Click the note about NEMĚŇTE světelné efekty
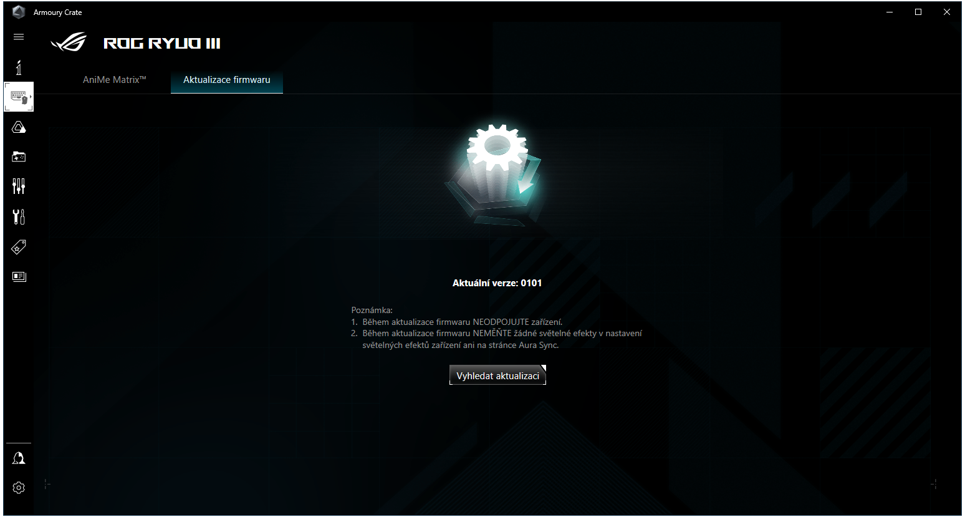965x517 pixels. click(497, 339)
